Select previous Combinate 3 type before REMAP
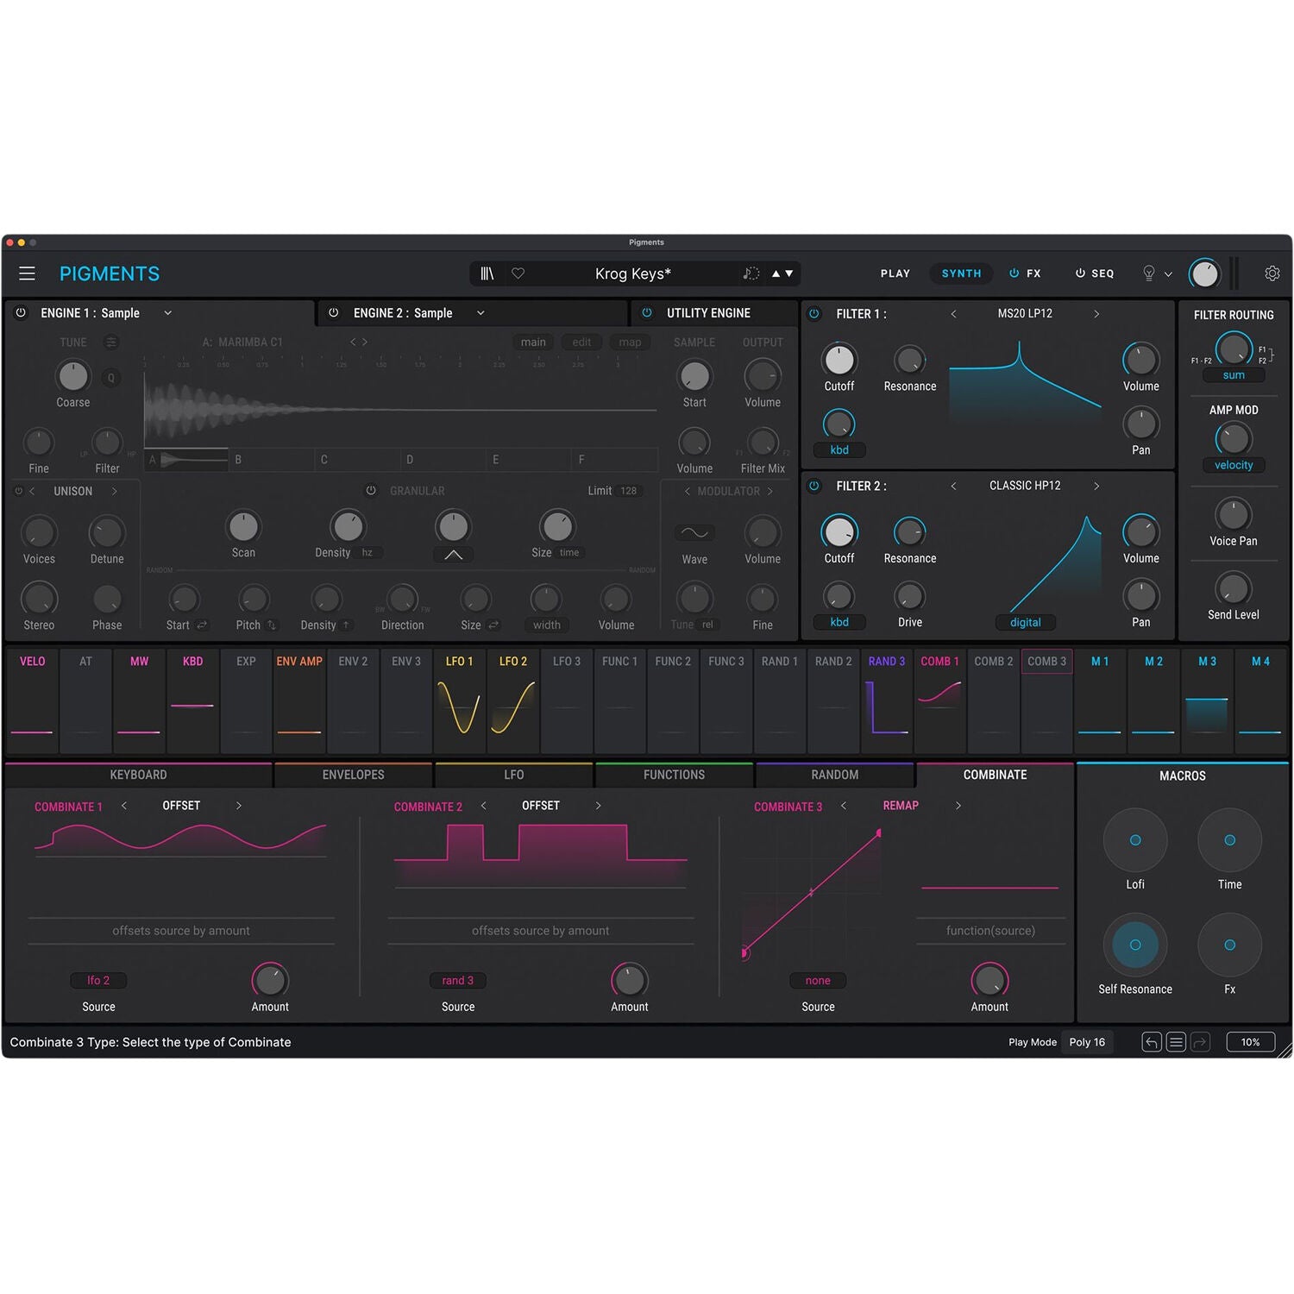 pyautogui.click(x=844, y=806)
